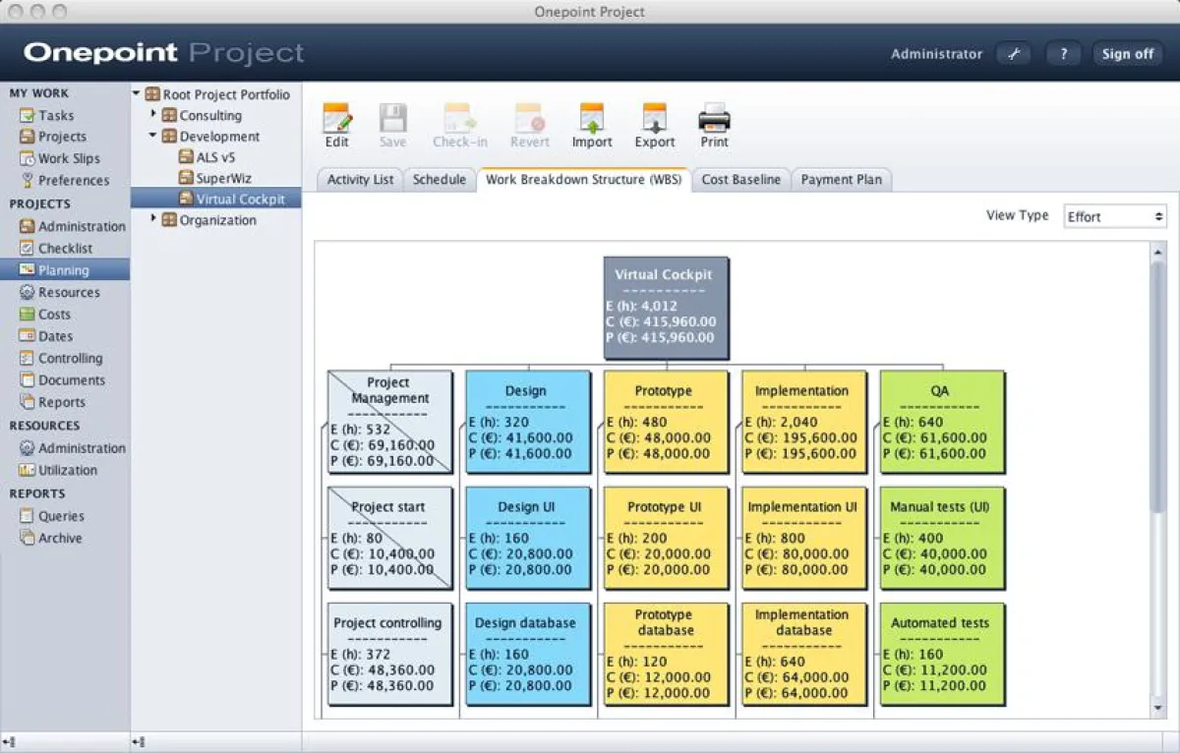Click the Sign off button
The image size is (1180, 753).
[1127, 53]
